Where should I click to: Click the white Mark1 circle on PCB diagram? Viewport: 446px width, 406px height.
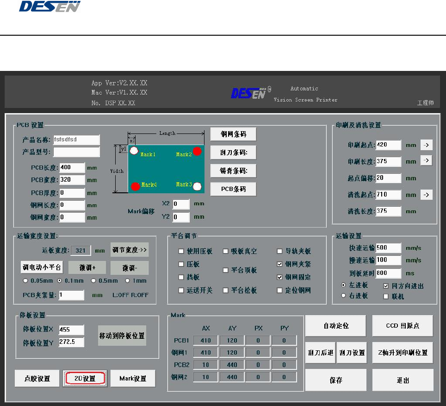click(134, 151)
